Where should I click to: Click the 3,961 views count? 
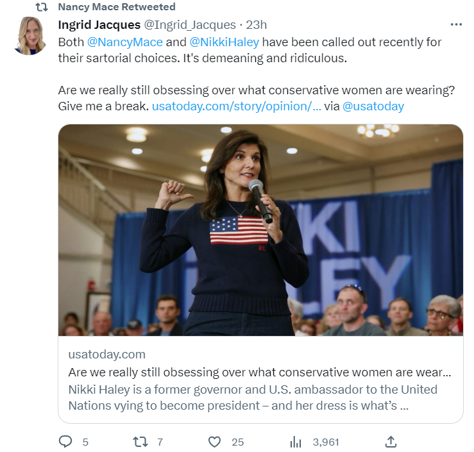326,442
